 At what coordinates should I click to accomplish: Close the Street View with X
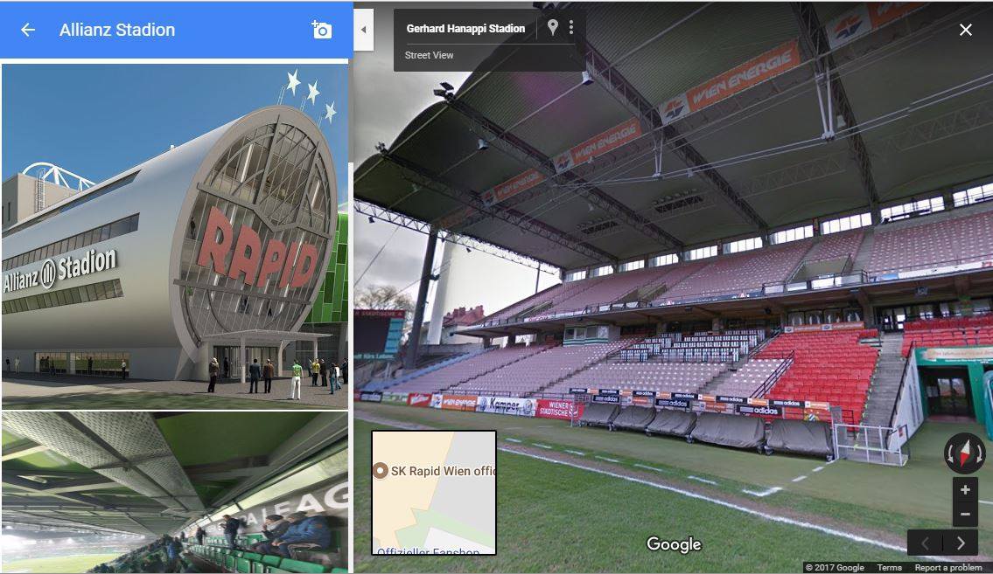(966, 30)
